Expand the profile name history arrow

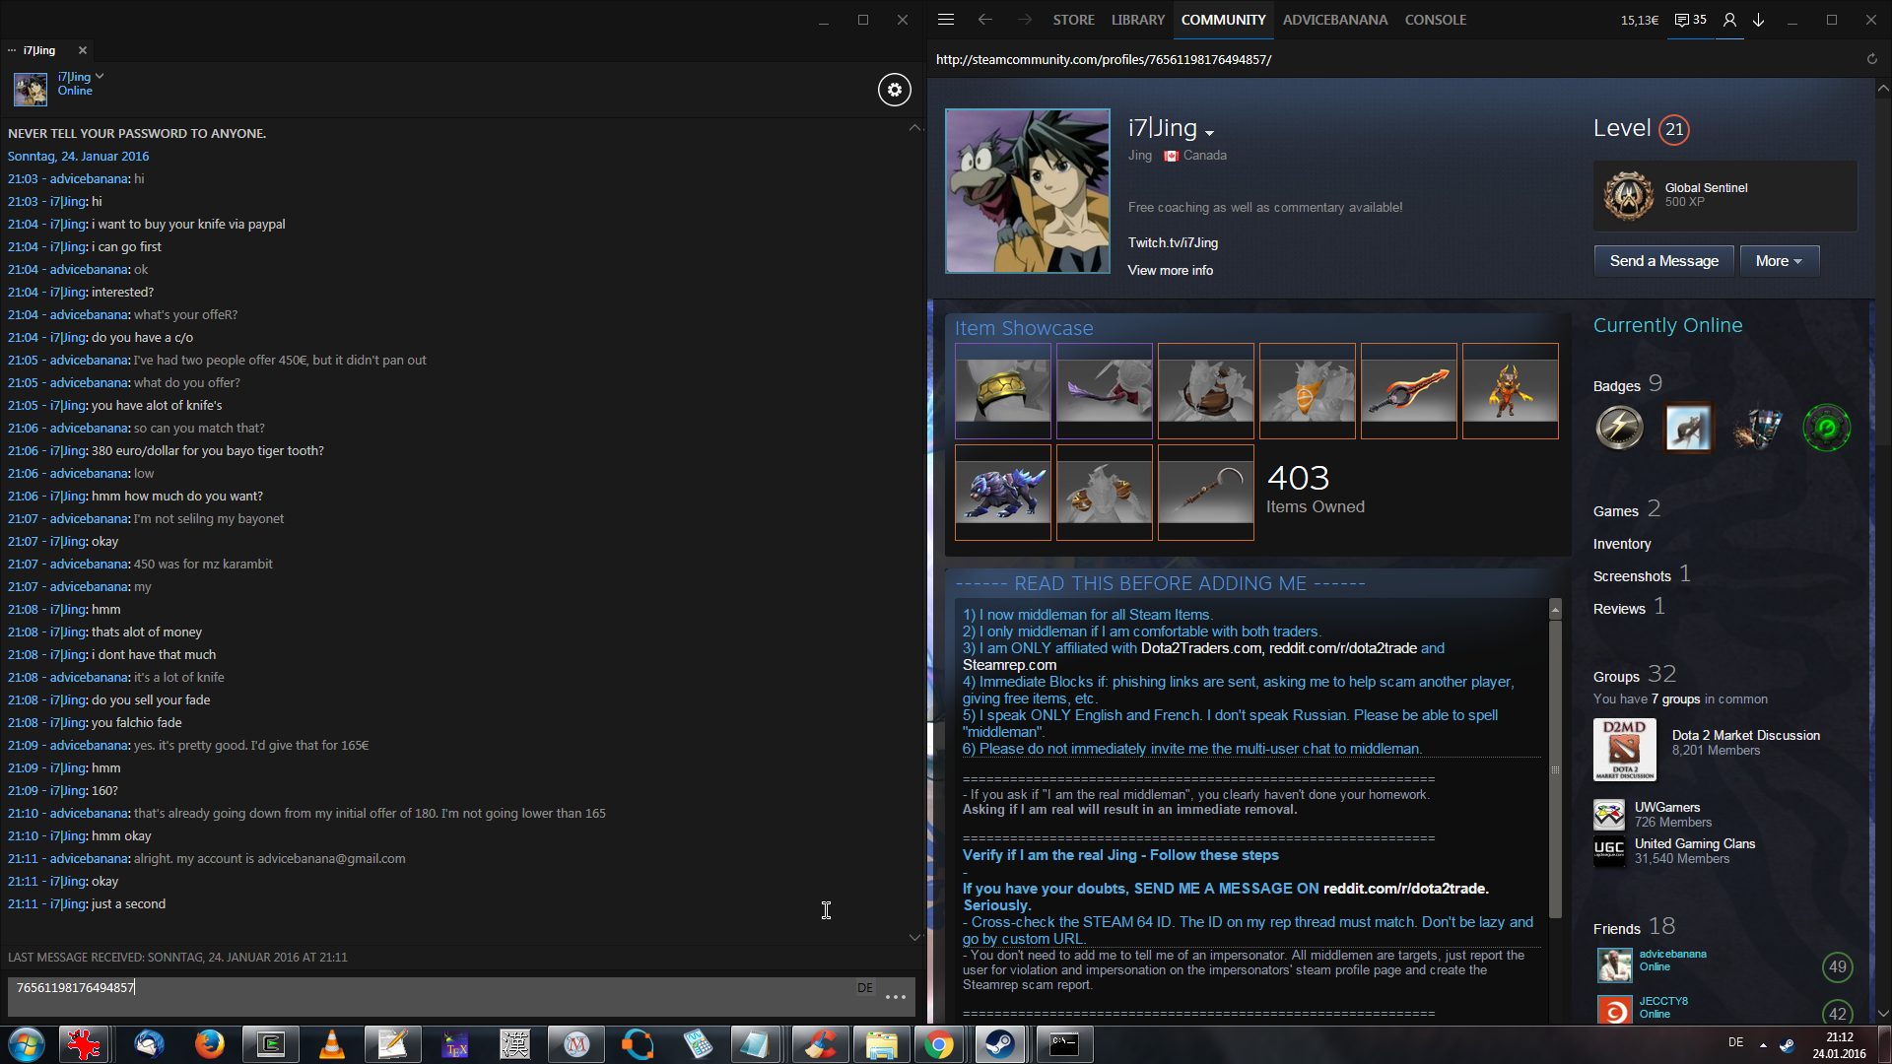(x=1209, y=133)
